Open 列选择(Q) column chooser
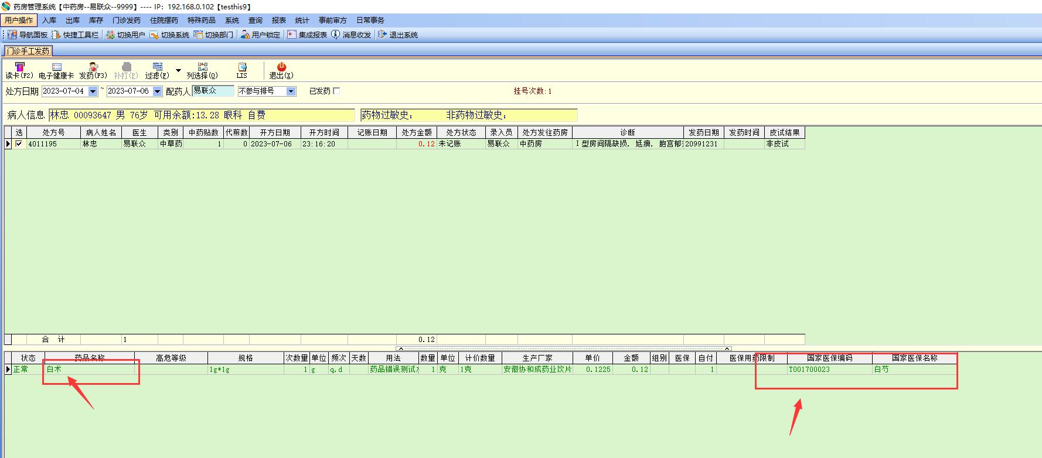1042x458 pixels. coord(202,71)
